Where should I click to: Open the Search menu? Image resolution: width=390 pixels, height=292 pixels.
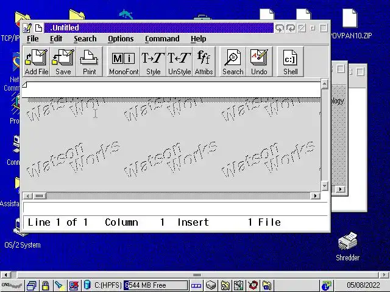[85, 39]
